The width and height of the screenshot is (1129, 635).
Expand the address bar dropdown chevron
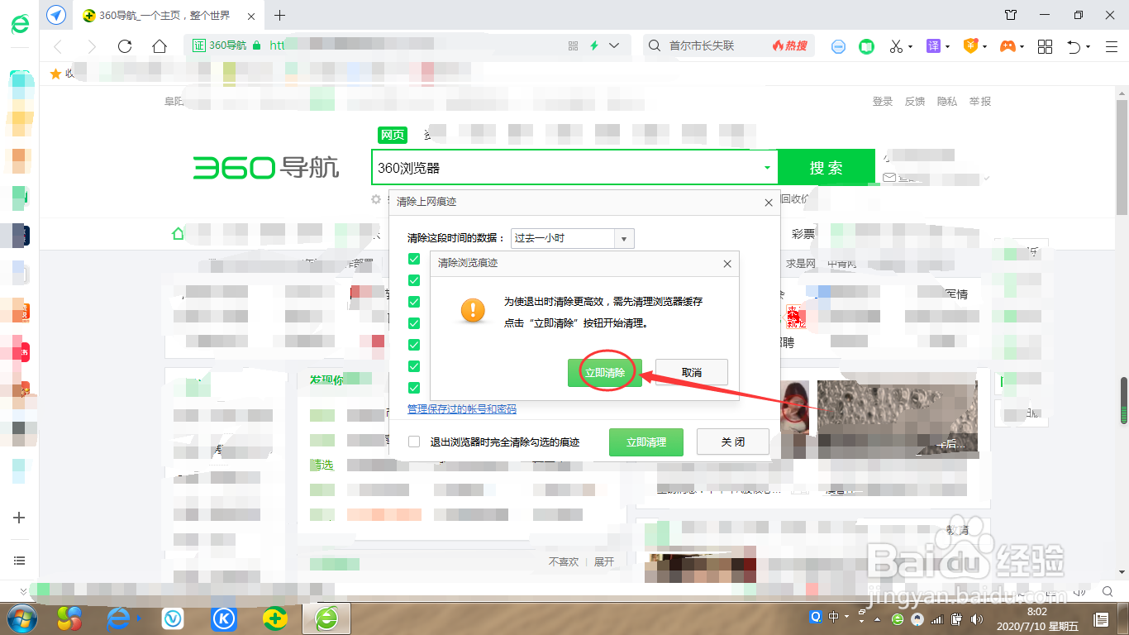click(x=614, y=46)
